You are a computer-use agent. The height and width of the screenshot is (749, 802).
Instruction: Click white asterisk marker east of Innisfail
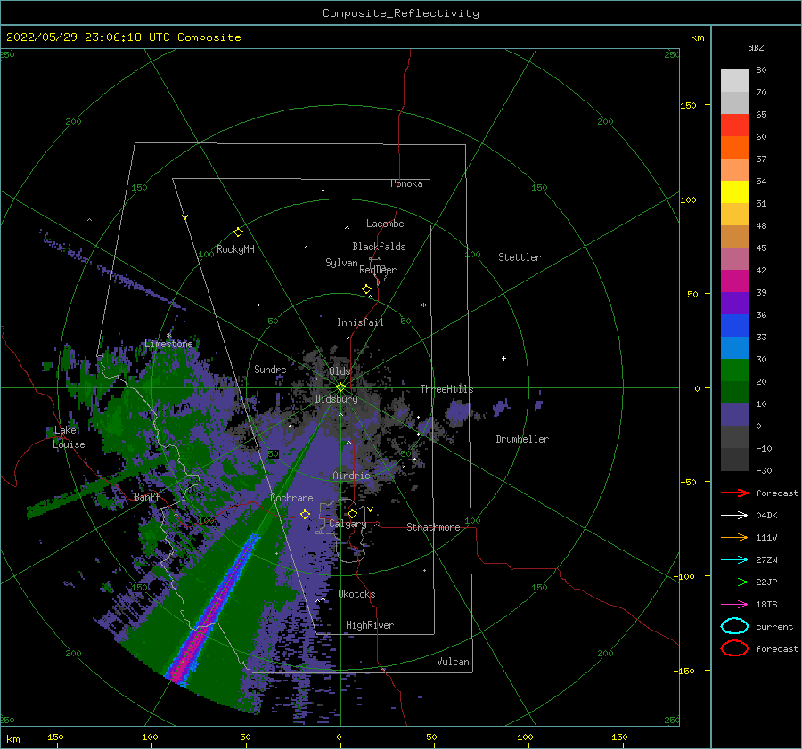tap(423, 305)
